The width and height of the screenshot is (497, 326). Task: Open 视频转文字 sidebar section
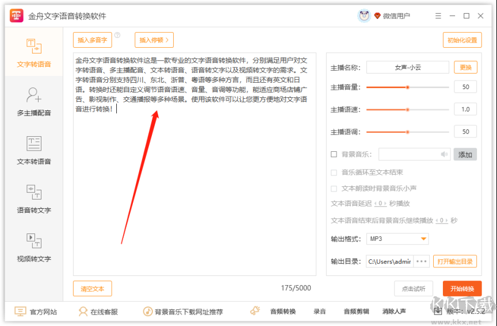34,247
